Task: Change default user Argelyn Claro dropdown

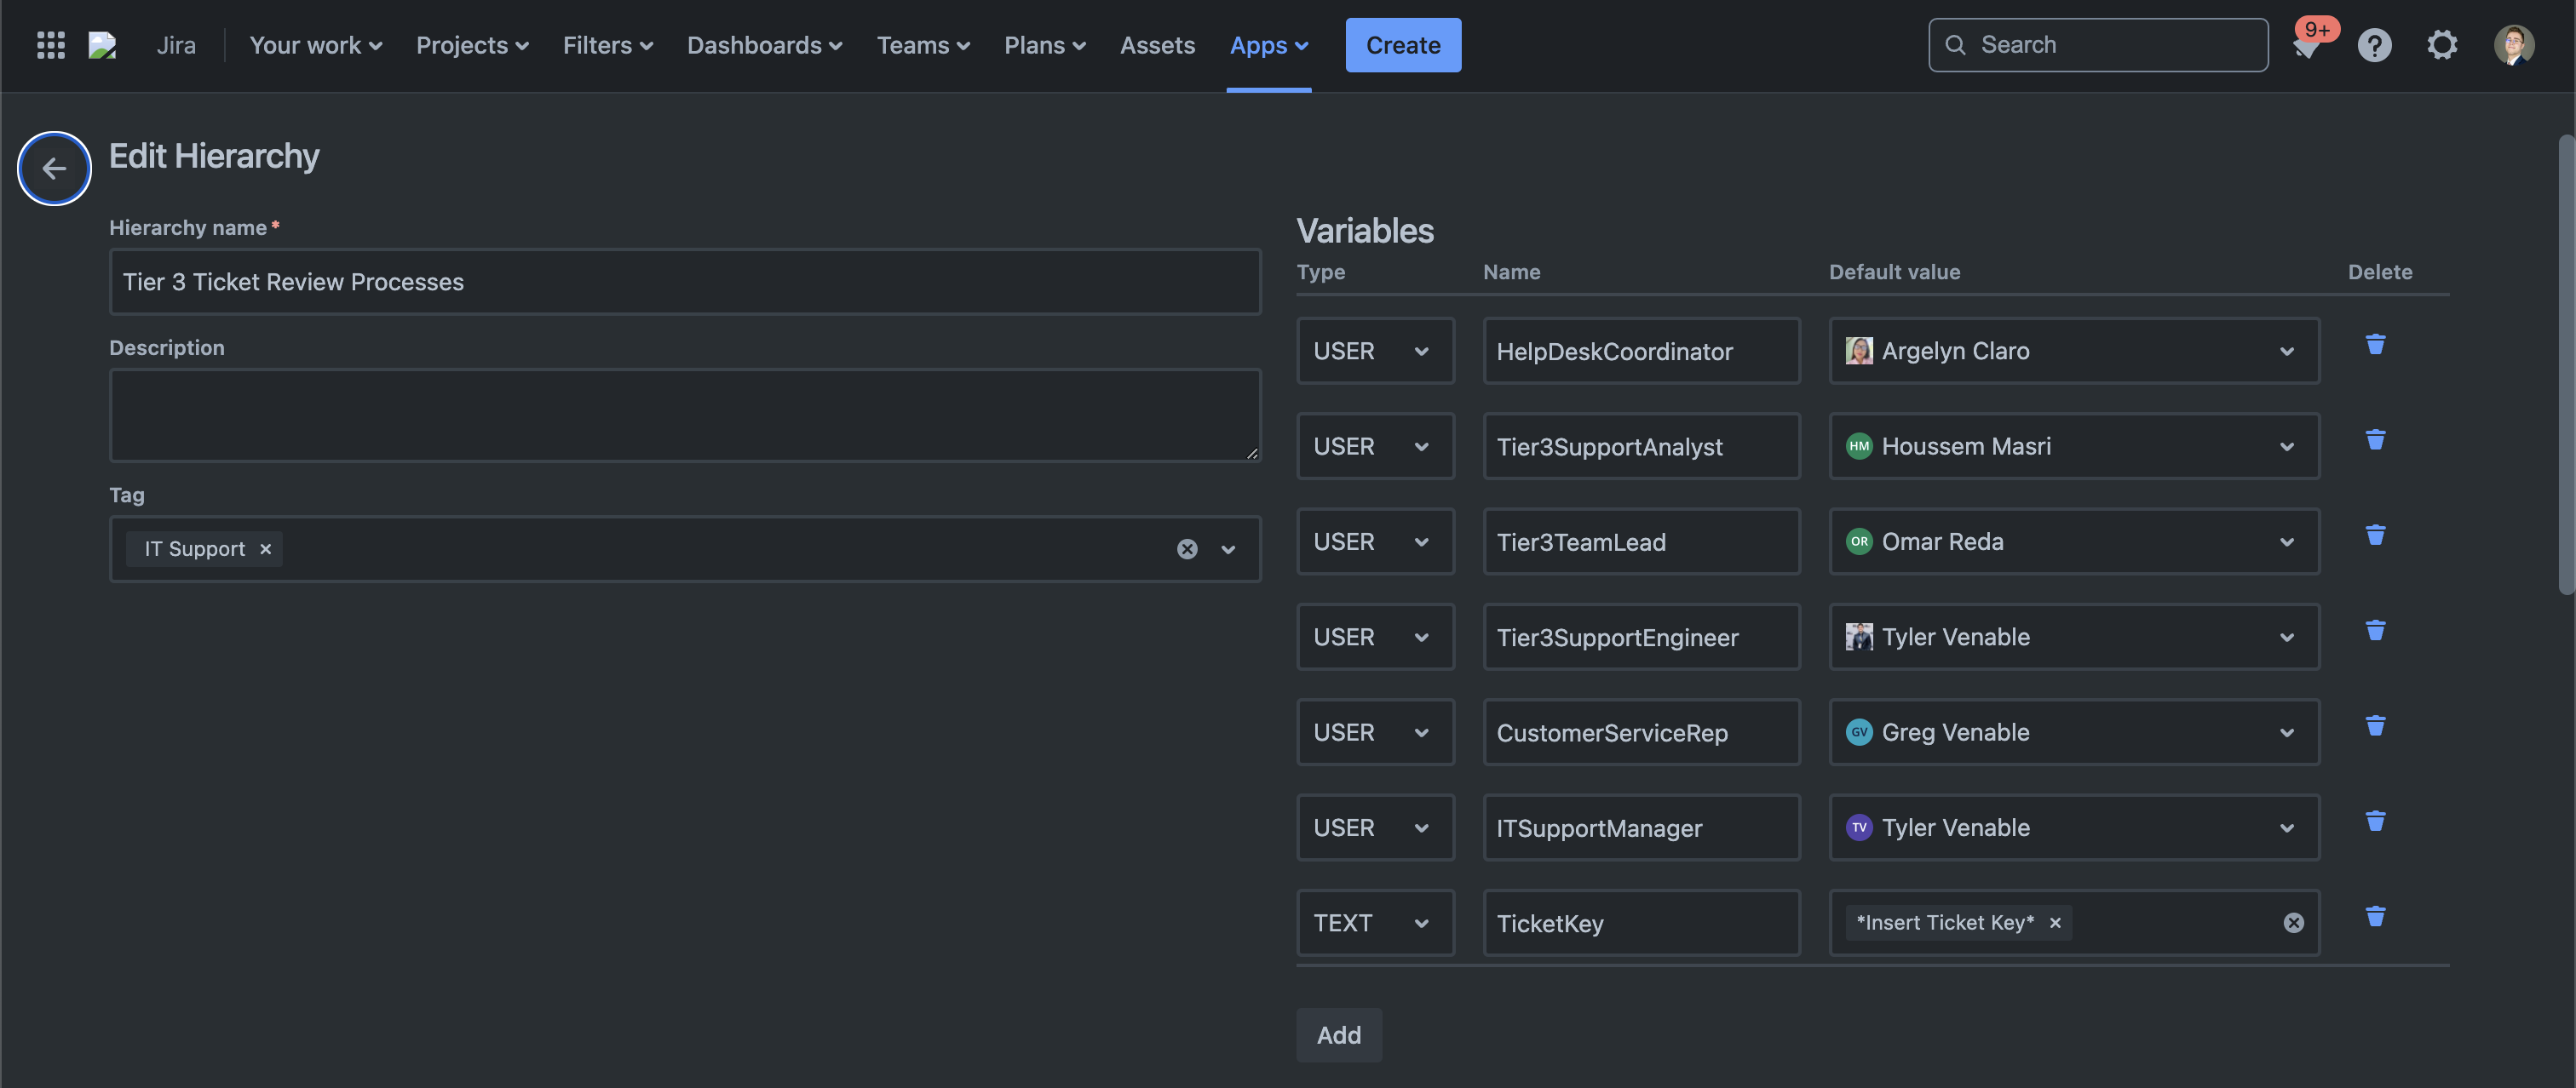Action: (2073, 351)
